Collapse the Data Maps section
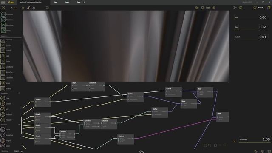The width and height of the screenshot is (272, 153). [19, 93]
